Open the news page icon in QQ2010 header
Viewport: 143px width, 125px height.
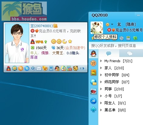(128, 38)
